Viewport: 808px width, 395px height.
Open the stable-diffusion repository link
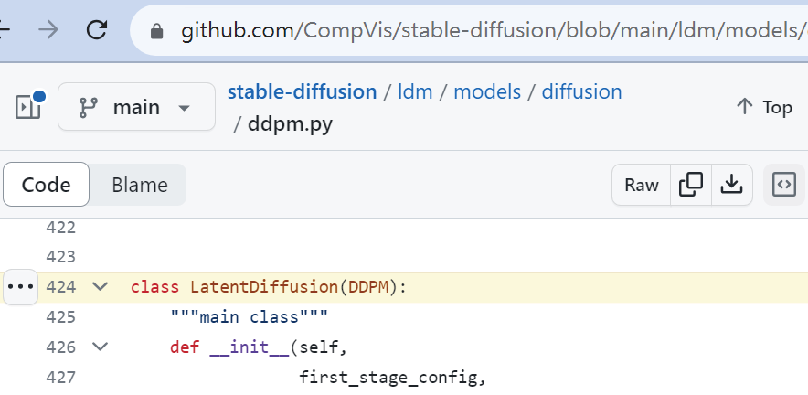pyautogui.click(x=302, y=91)
